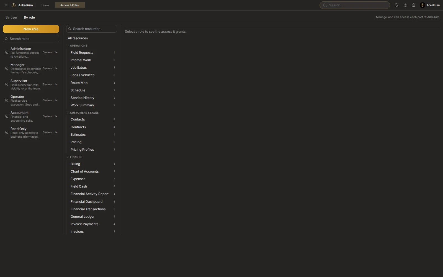Open the Financial Activity Report resource
Viewport: 443px width, 277px height.
92,194
